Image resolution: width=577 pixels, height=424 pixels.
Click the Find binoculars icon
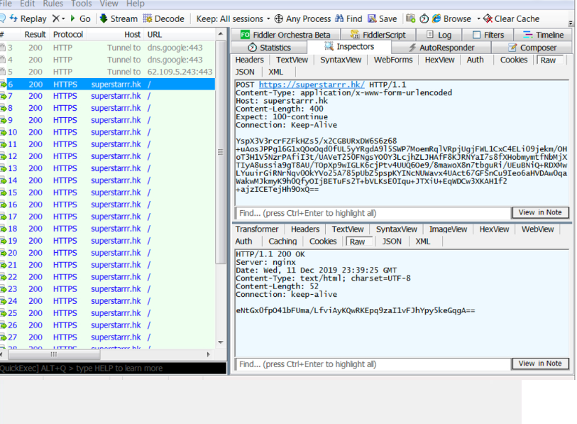click(339, 18)
